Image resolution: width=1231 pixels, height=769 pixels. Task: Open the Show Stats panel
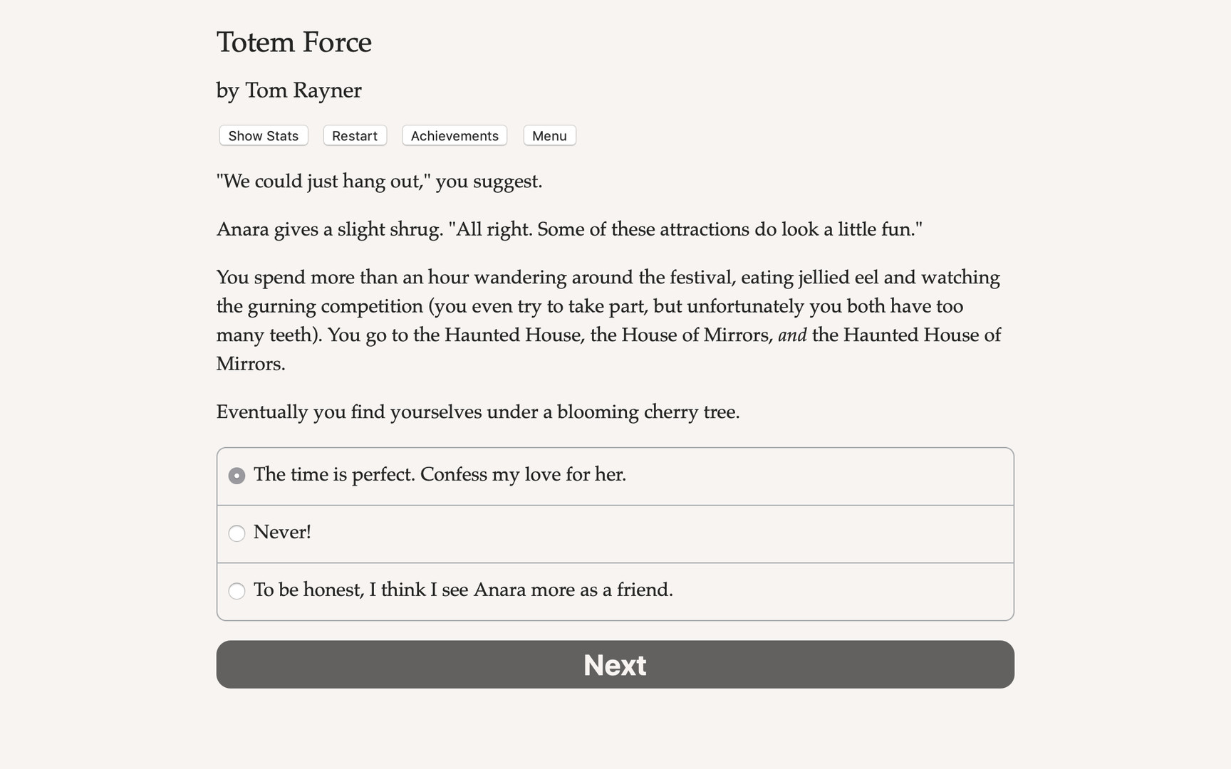pyautogui.click(x=263, y=135)
